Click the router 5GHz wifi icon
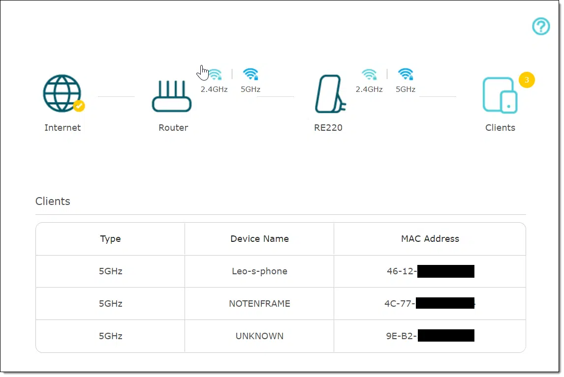 [x=251, y=74]
